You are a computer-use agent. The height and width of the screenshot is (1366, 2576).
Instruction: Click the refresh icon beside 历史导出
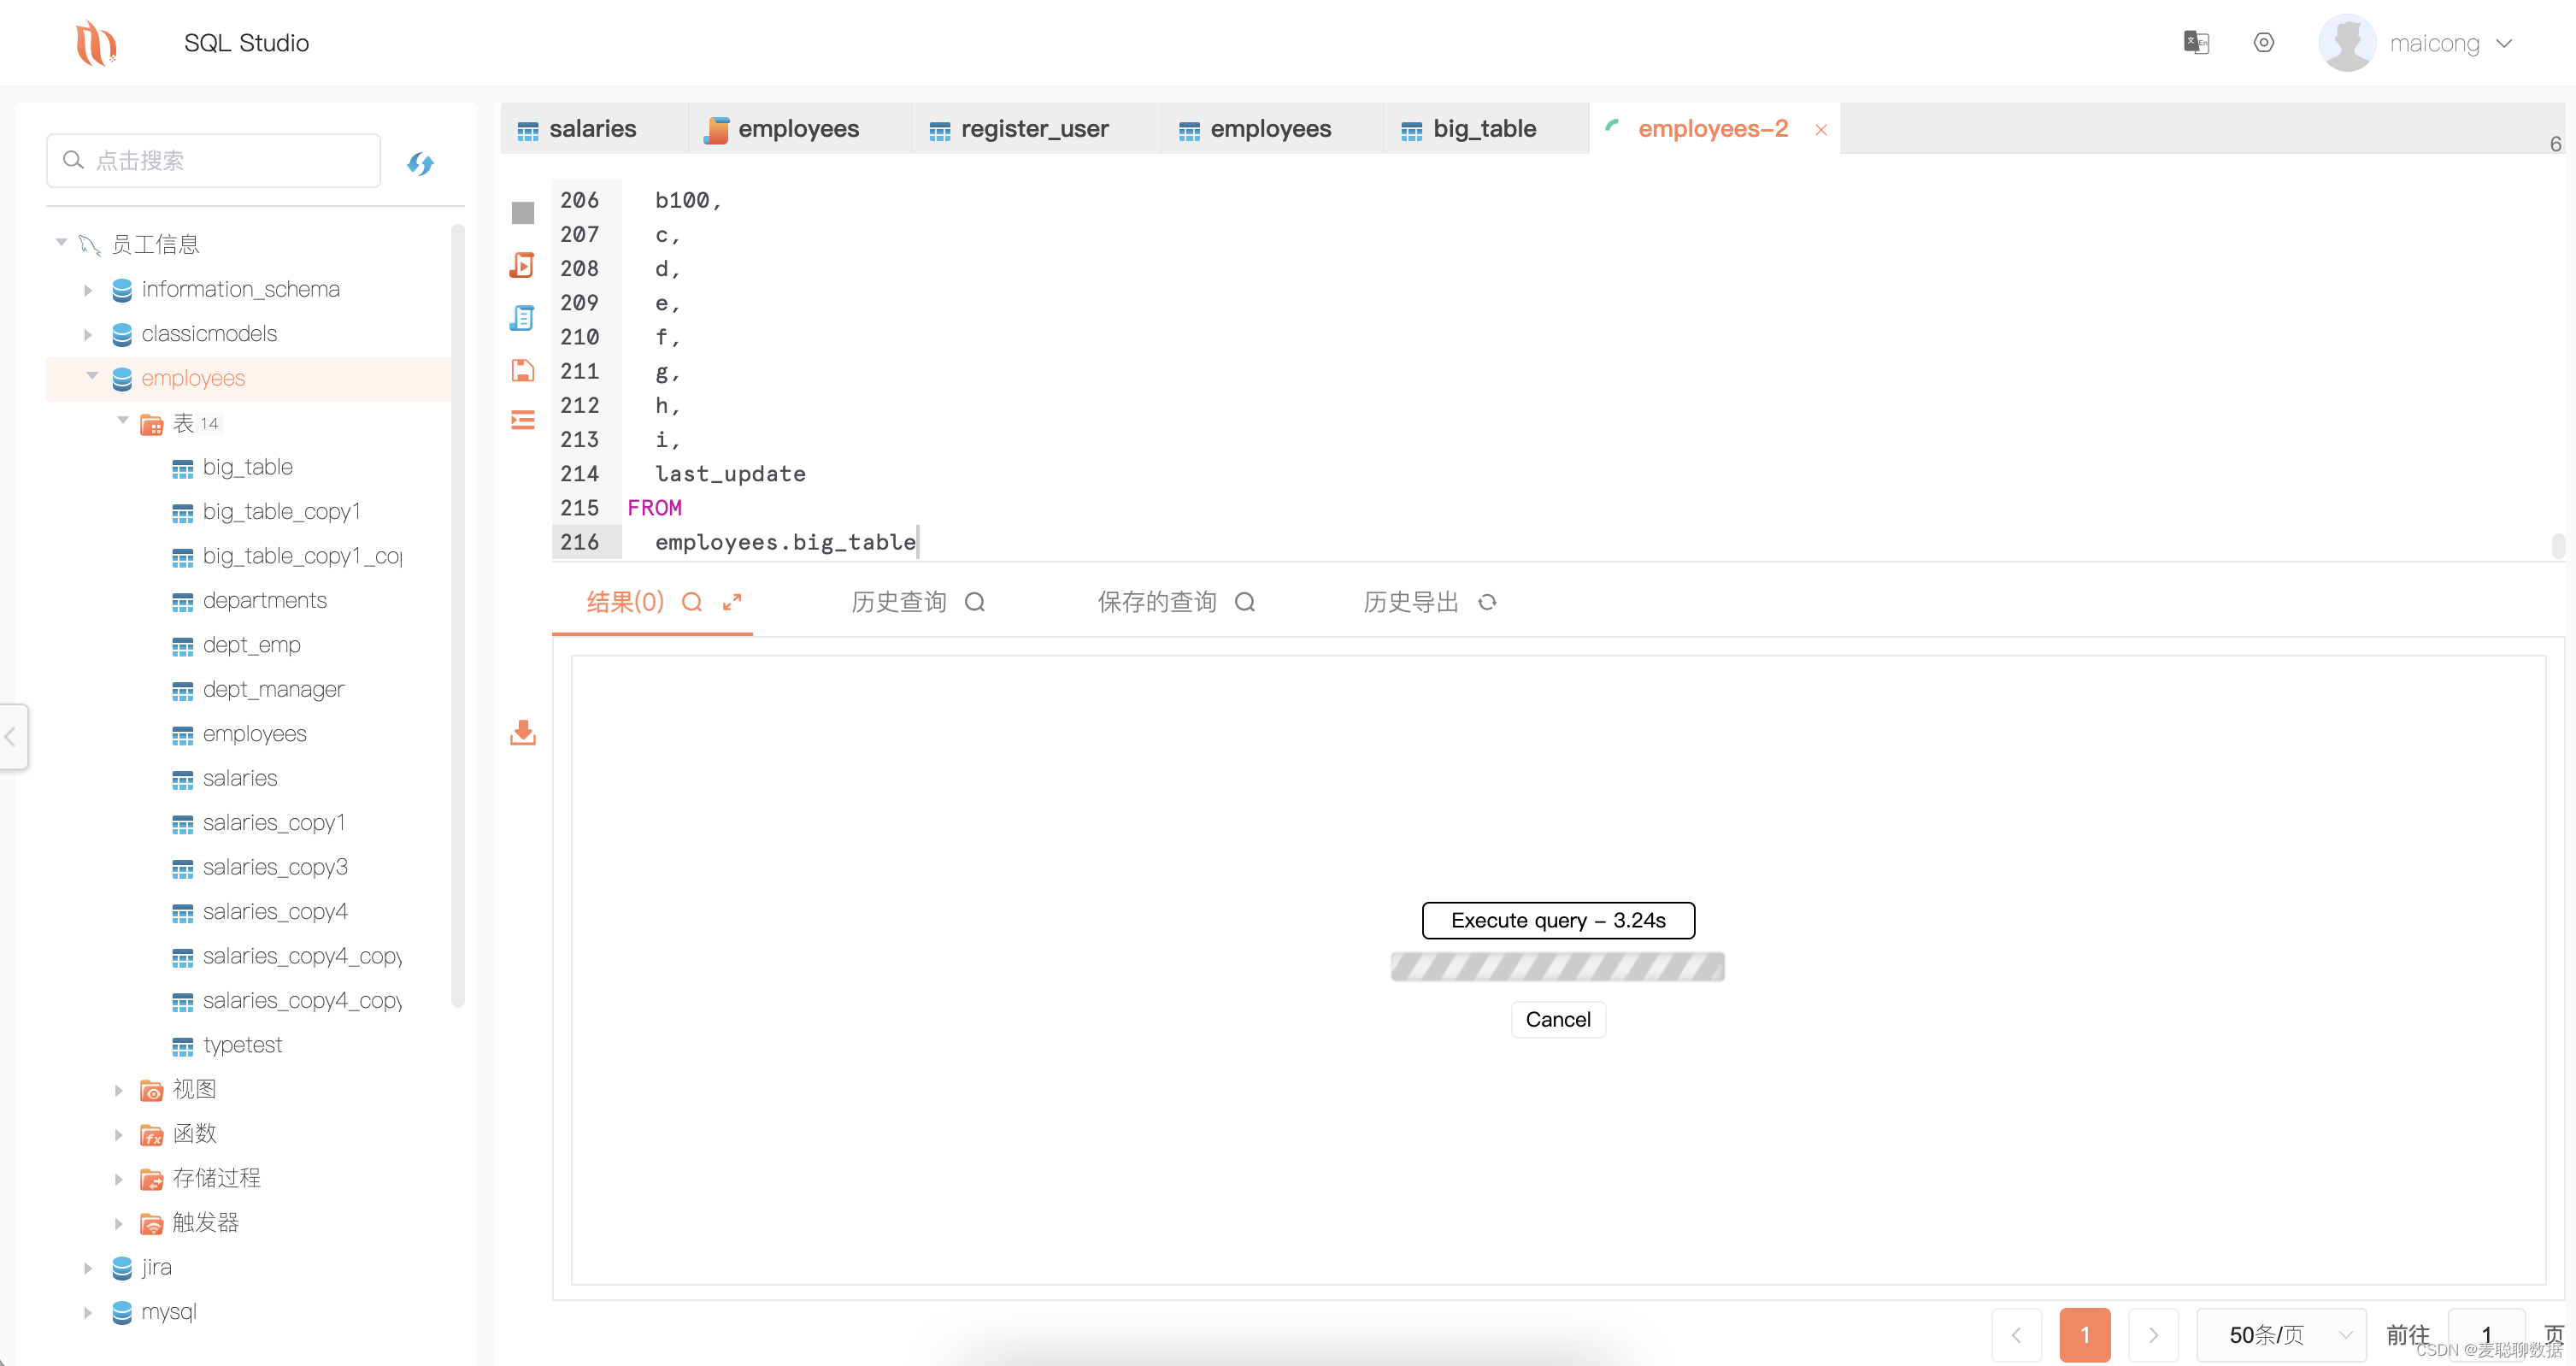(1487, 602)
